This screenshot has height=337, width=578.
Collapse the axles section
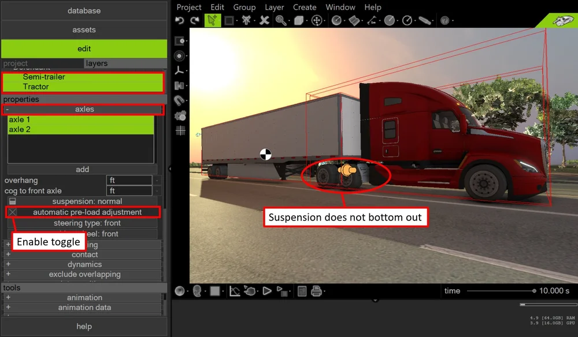(7, 109)
